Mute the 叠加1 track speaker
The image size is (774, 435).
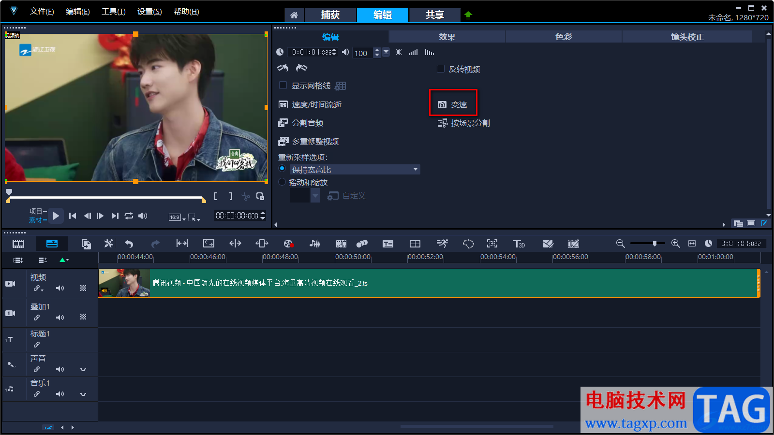coord(60,318)
